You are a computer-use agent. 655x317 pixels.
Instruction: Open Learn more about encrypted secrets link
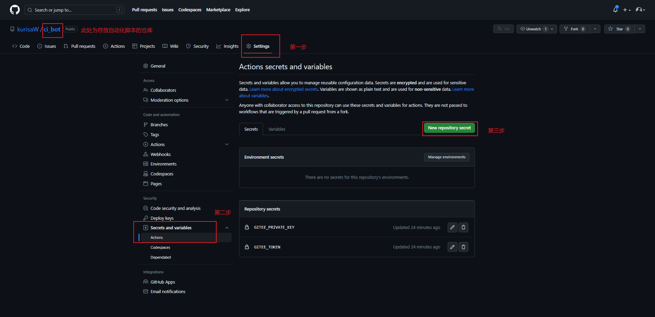(x=283, y=89)
